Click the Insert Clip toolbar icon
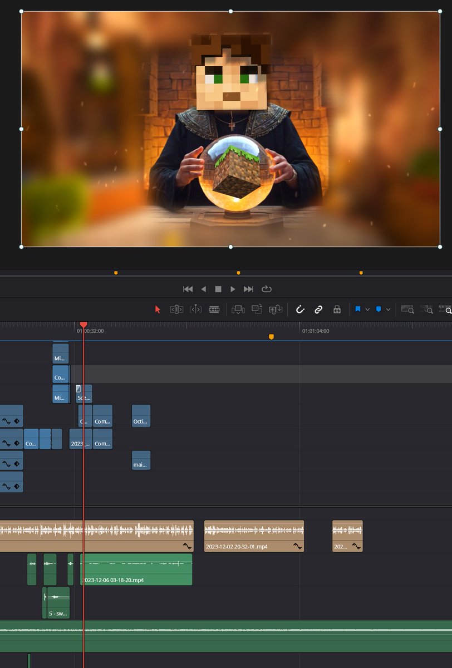This screenshot has height=668, width=452. pos(238,310)
